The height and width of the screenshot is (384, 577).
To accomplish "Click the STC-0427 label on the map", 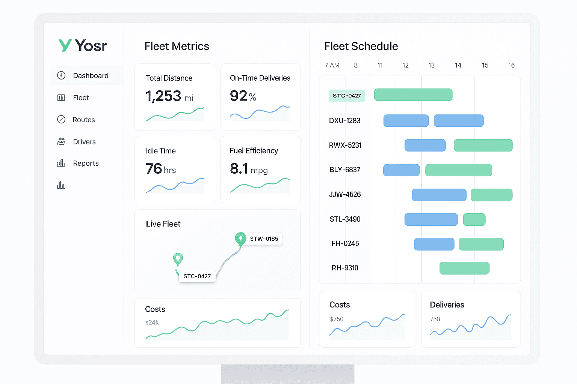I will (x=197, y=276).
